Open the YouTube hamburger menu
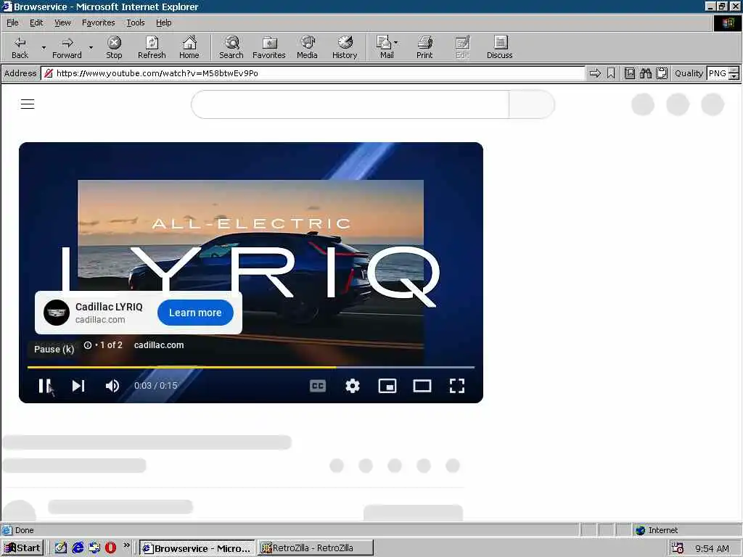 [x=28, y=104]
